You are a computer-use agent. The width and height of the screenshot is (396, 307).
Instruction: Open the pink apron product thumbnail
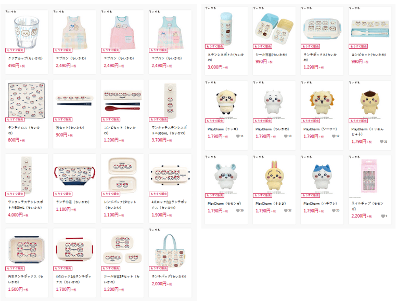tap(122, 32)
